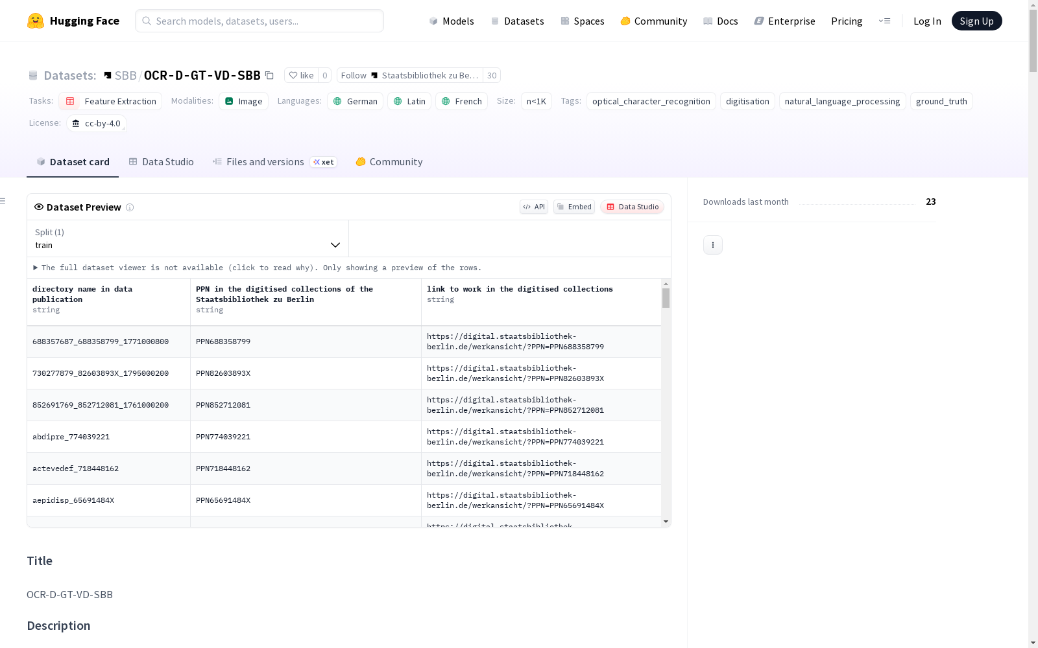
Task: Open Community in the top navigation
Action: coord(654,21)
